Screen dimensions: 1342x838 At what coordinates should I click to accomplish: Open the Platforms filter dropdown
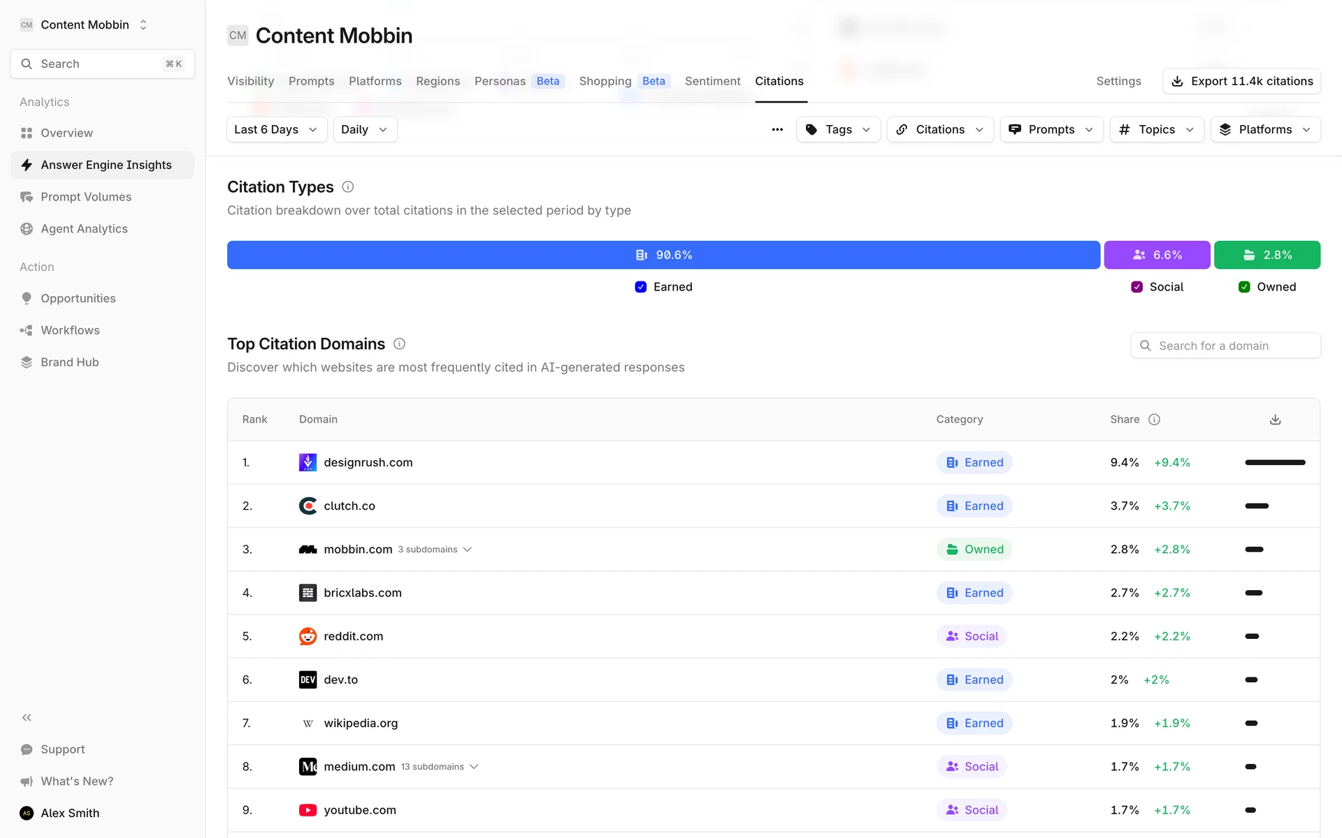(1264, 130)
